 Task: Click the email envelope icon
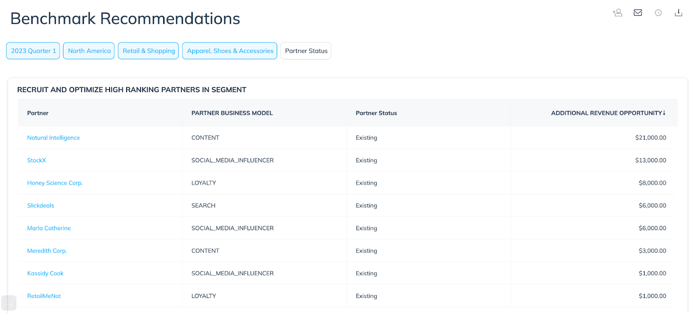click(638, 13)
